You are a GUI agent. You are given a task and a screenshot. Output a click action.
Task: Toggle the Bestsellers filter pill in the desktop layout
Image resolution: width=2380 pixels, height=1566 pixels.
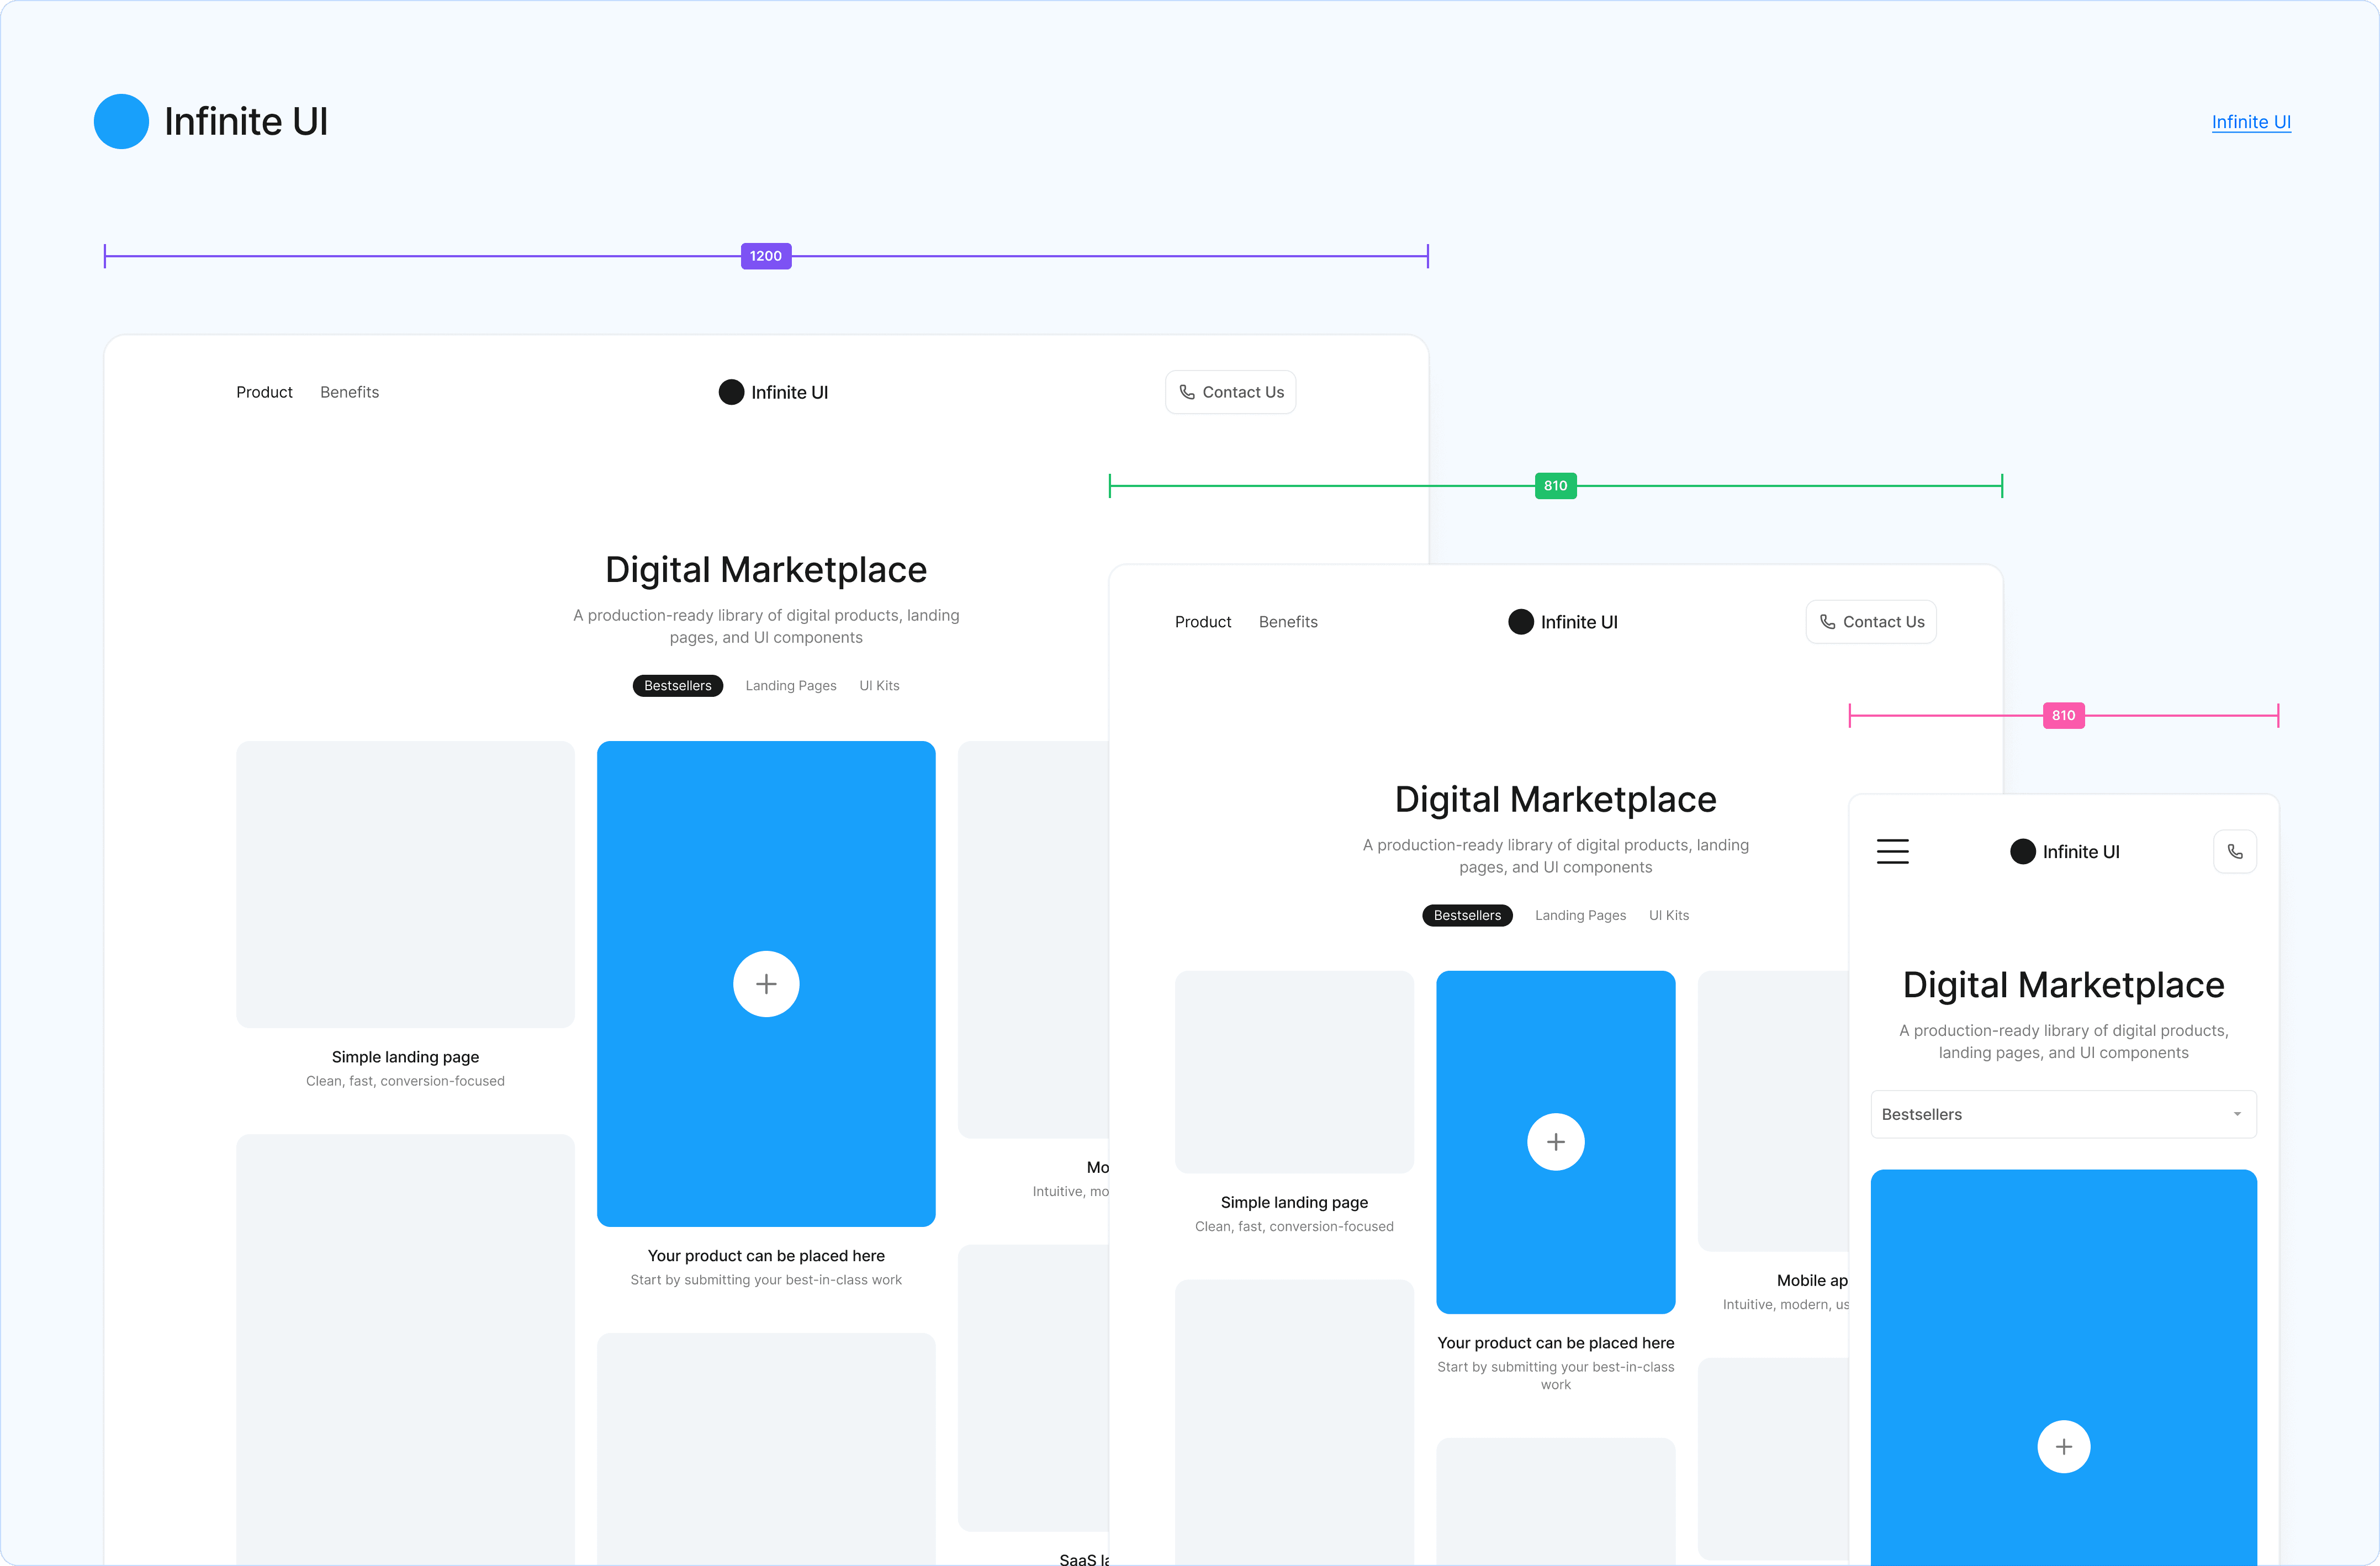677,685
